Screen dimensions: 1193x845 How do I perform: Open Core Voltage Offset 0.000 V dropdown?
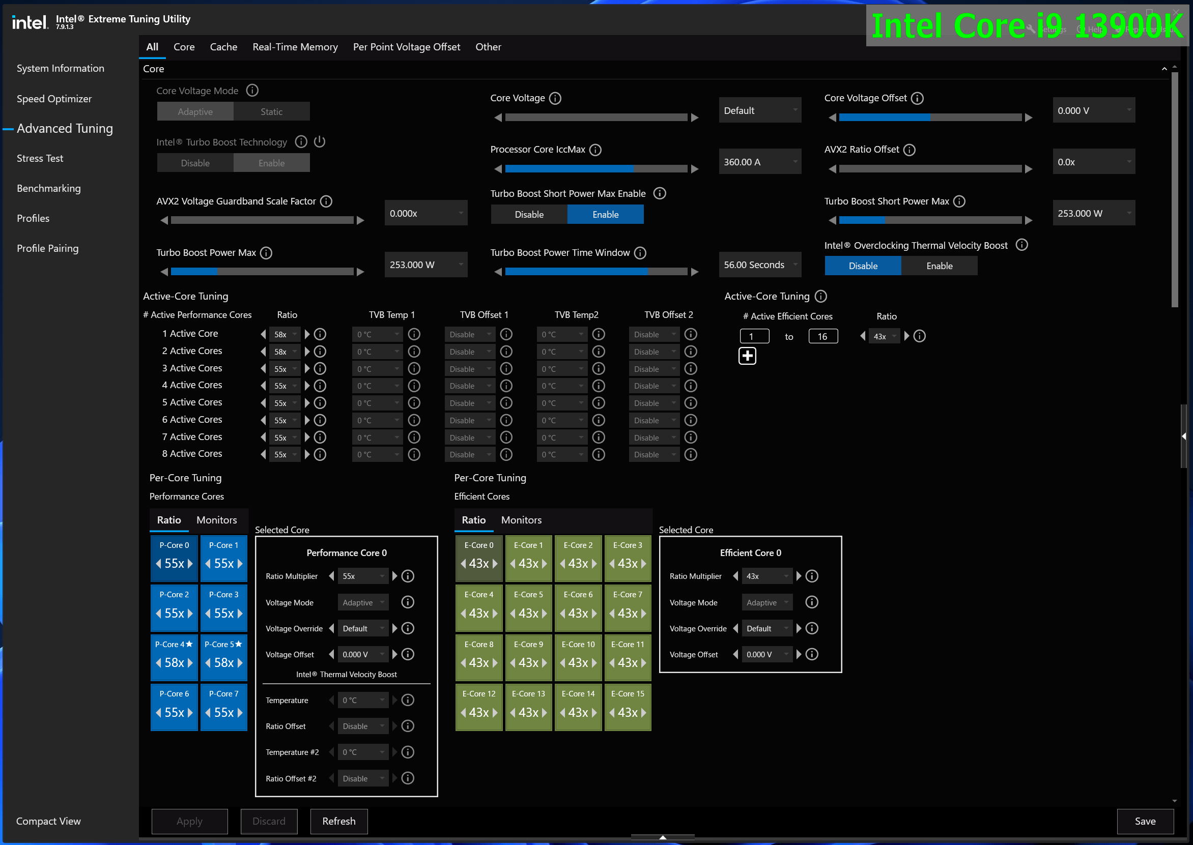tap(1094, 110)
